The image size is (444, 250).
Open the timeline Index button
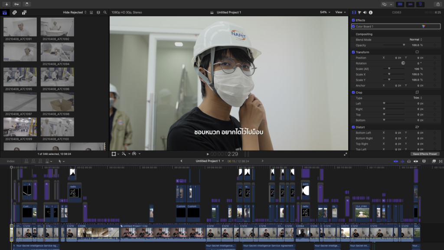tap(11, 161)
